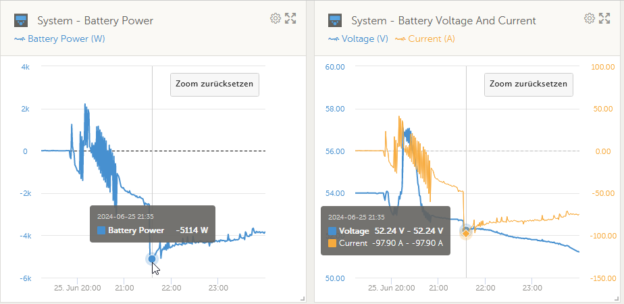The image size is (624, 304).
Task: Expand Battery Power widget to fullscreen
Action: (290, 18)
